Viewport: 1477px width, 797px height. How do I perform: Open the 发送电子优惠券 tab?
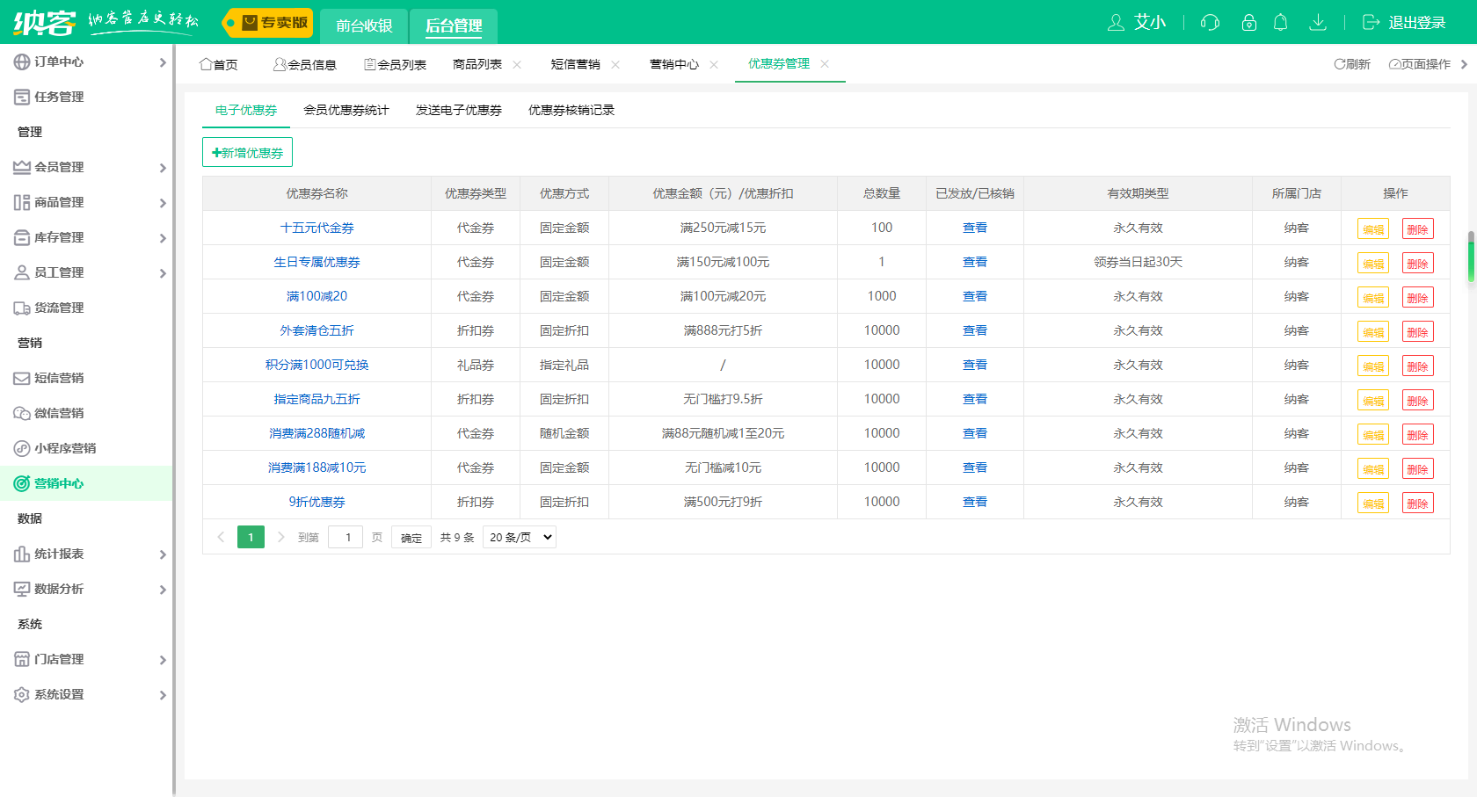click(x=459, y=110)
